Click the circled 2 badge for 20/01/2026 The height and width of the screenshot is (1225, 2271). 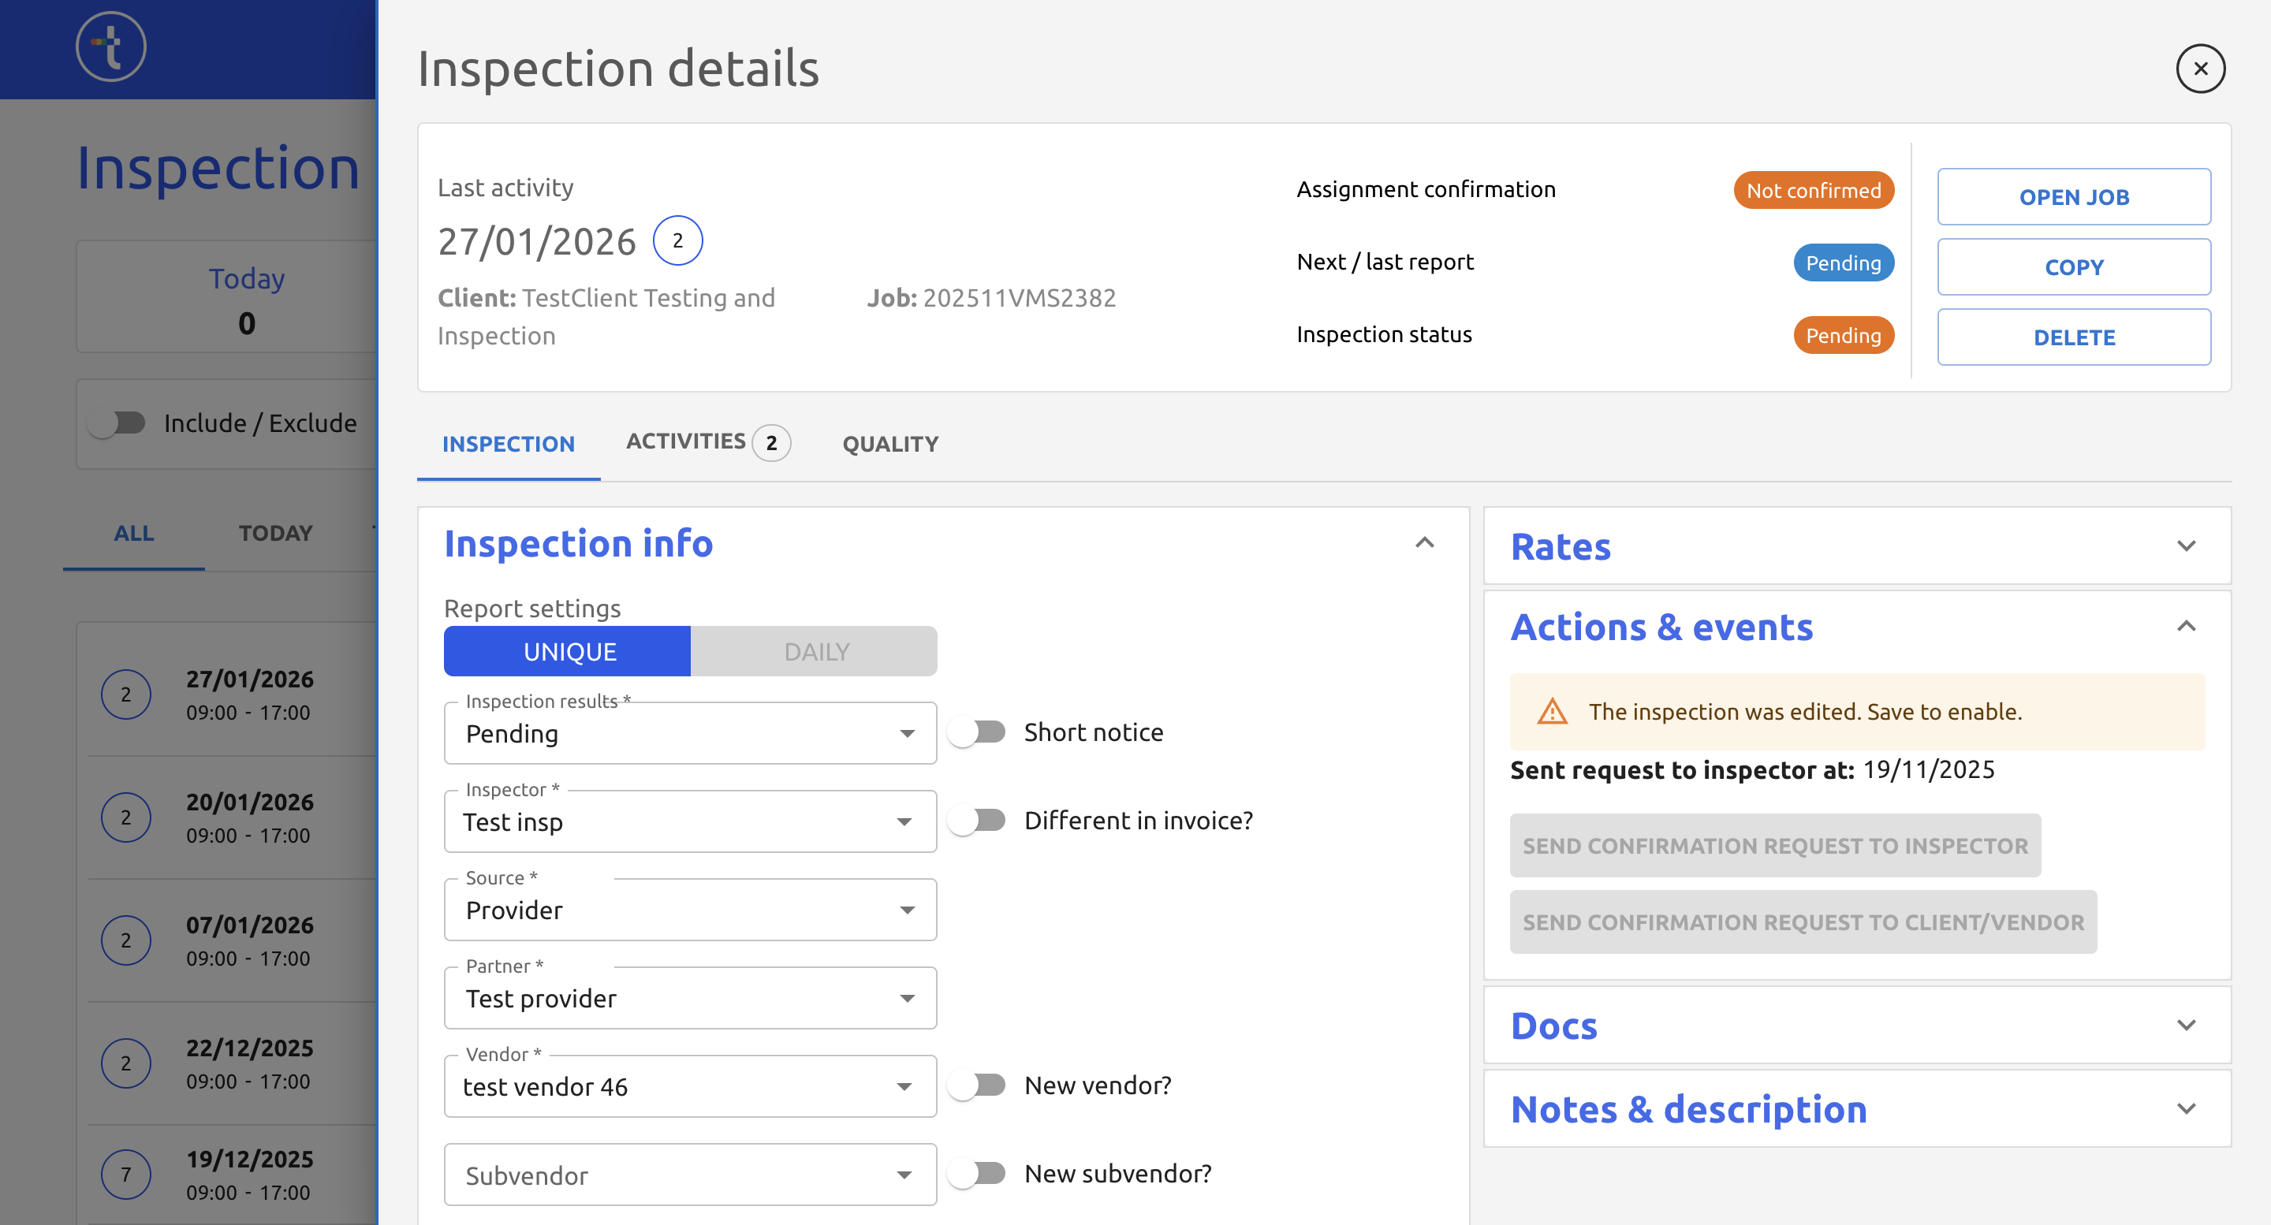tap(126, 817)
